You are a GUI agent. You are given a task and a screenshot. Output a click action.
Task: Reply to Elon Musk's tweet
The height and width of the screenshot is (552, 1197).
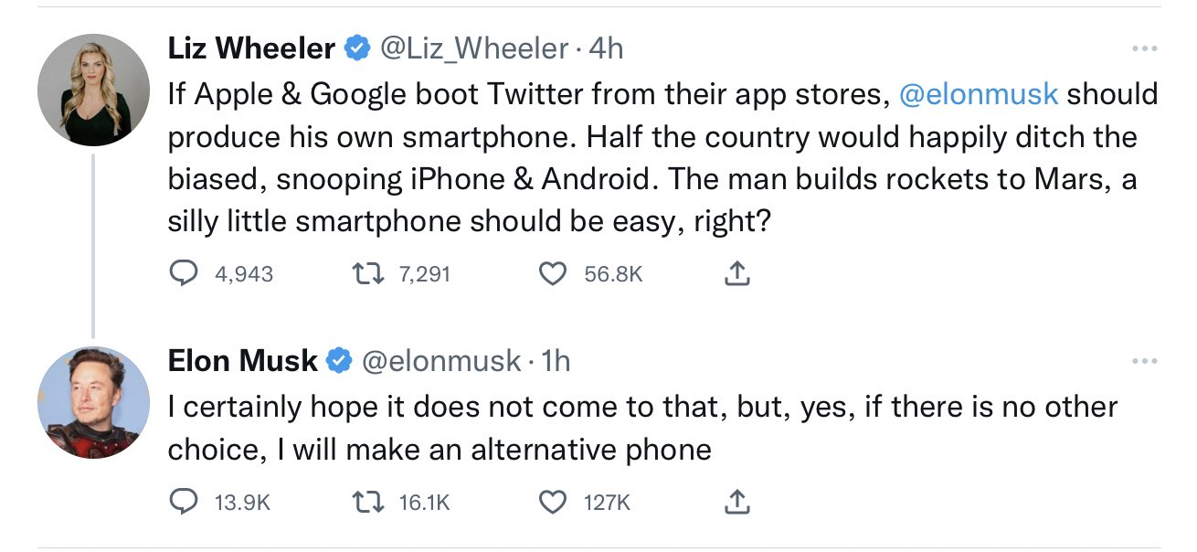click(x=186, y=502)
